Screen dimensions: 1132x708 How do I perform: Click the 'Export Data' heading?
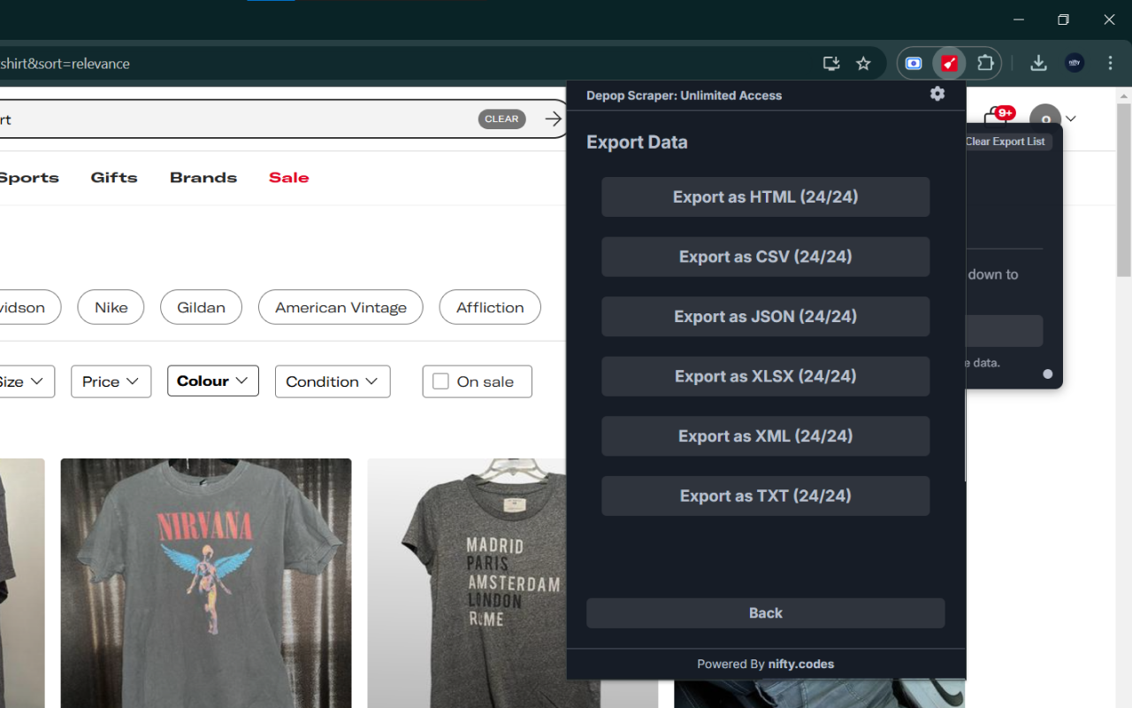[637, 142]
